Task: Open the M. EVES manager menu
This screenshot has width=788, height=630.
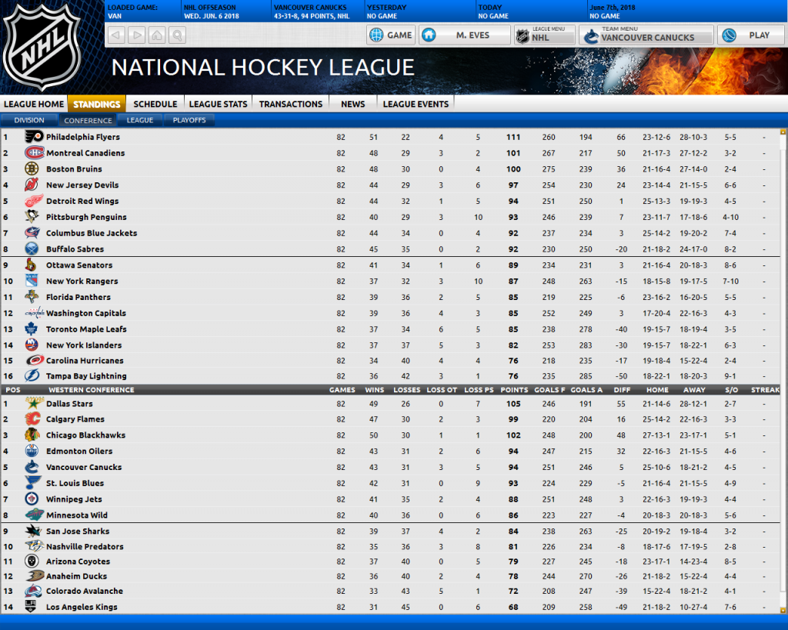Action: (x=465, y=35)
